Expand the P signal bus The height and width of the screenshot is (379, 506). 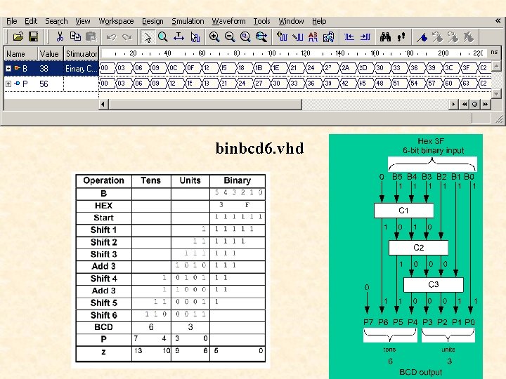pyautogui.click(x=8, y=84)
